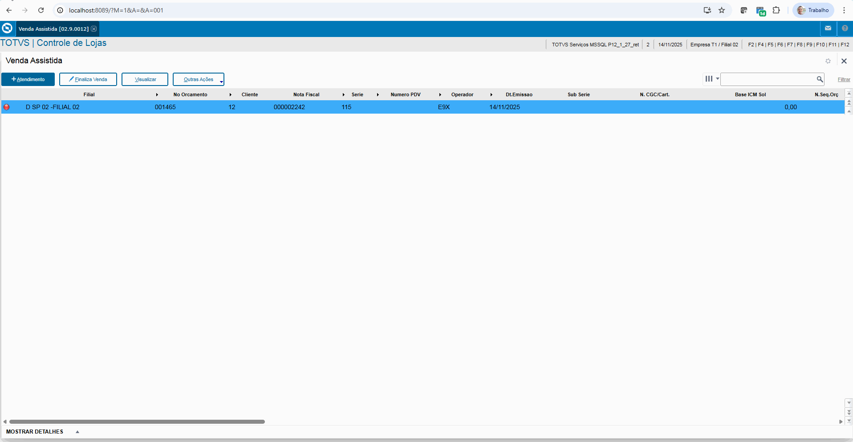853x442 pixels.
Task: Open the browser Extensions puzzle icon
Action: point(776,10)
